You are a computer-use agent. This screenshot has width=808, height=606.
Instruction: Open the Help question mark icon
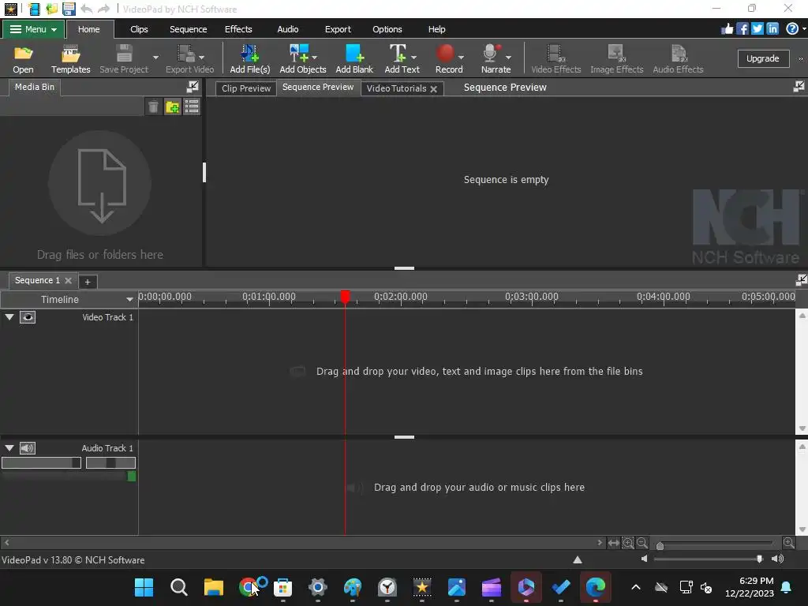(792, 29)
